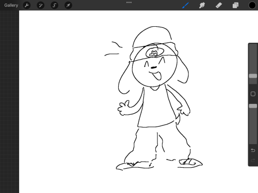Tap the square modify button in sidebar
This screenshot has width=258, height=193.
click(x=253, y=94)
